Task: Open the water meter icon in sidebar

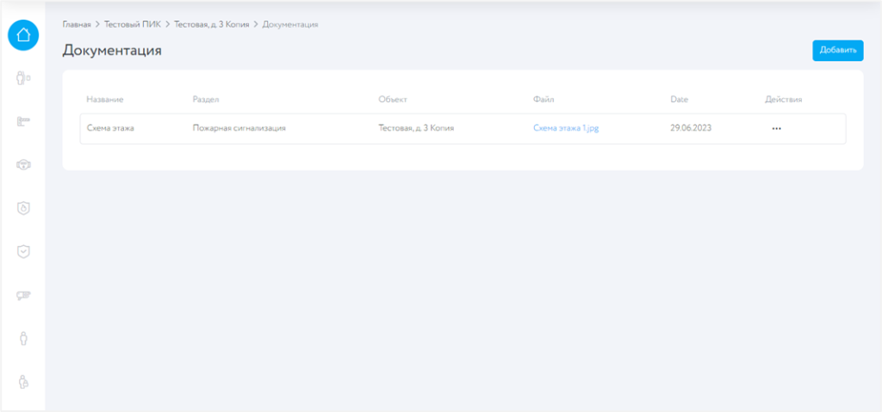Action: click(23, 164)
